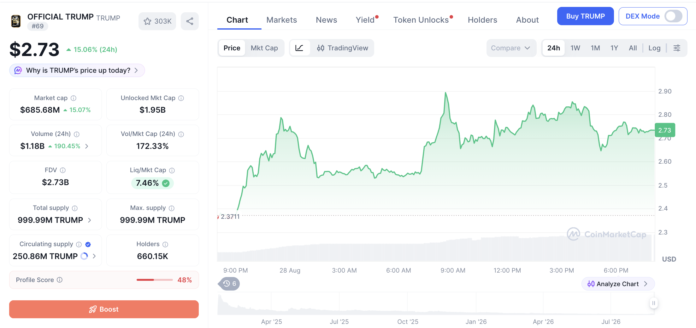Click the 15.06% (24h) price change
Image resolution: width=696 pixels, height=328 pixels.
pos(92,49)
